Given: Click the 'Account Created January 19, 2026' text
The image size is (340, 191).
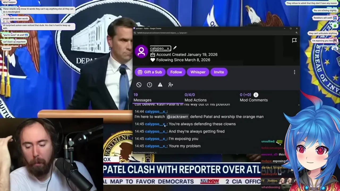Looking at the screenshot, I should pos(187,55).
